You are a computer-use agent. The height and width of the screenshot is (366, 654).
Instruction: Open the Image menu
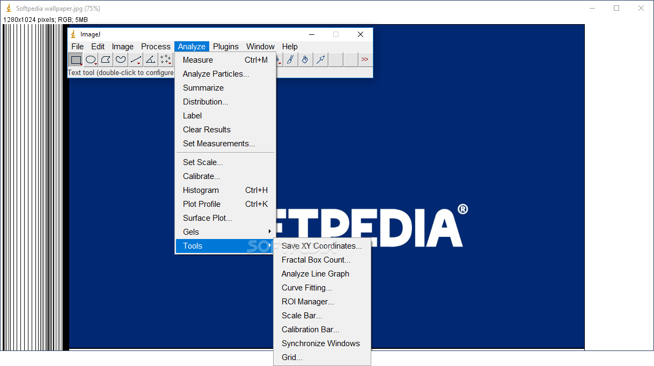[x=122, y=47]
